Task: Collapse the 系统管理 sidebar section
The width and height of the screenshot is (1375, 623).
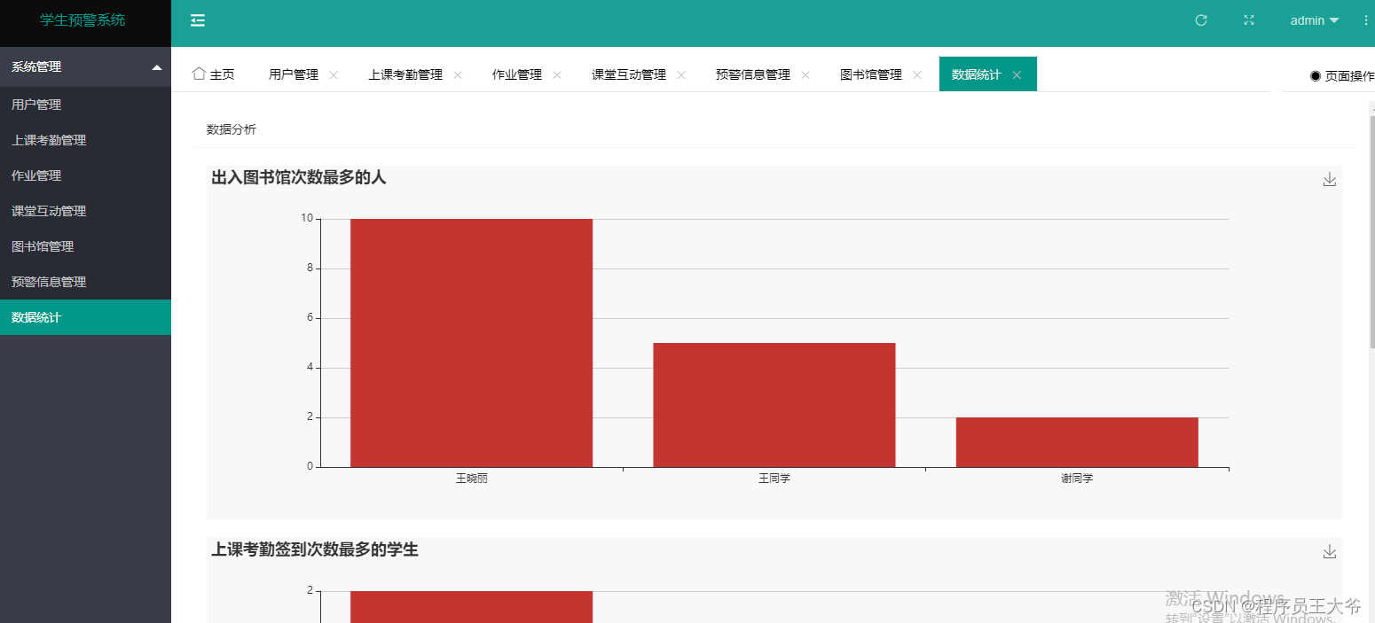Action: tap(85, 66)
